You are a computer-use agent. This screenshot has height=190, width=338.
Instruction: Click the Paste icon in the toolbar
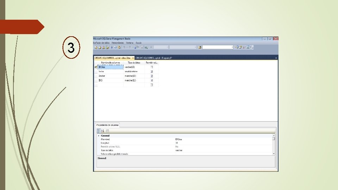[119, 47]
